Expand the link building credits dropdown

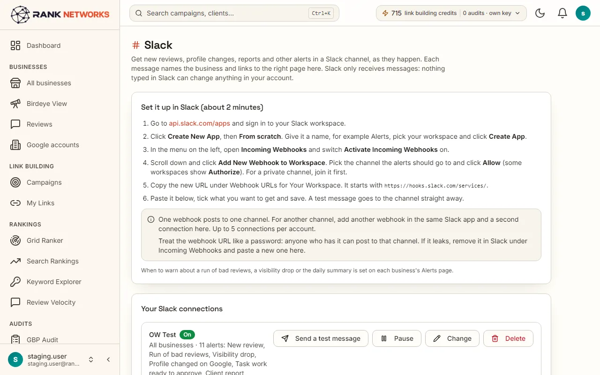pos(451,13)
